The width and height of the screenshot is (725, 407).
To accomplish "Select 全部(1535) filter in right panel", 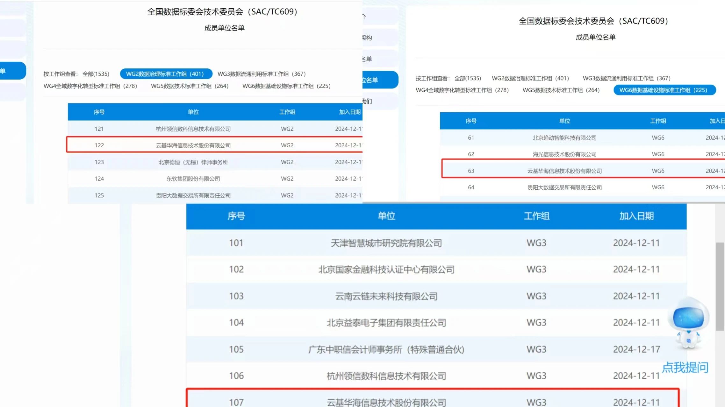I will point(468,78).
